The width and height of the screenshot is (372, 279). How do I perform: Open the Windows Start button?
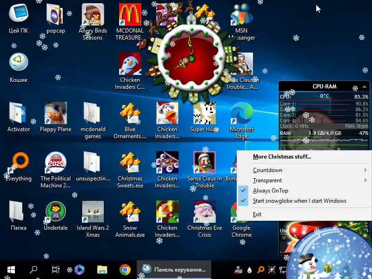pyautogui.click(x=11, y=270)
